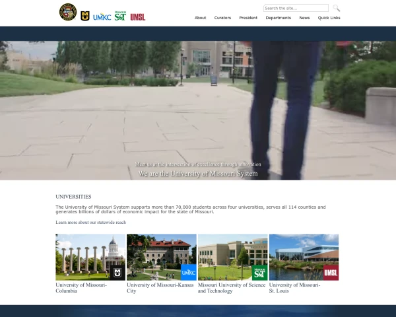Open University of Missouri-Kansas City link
This screenshot has width=396, height=317.
pos(160,288)
